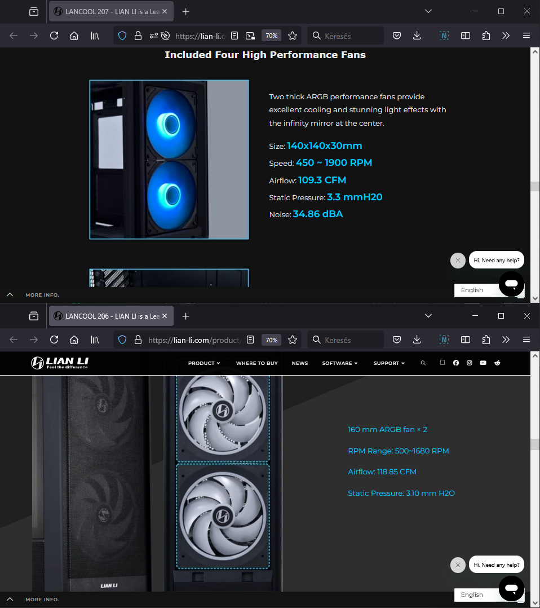Close the LANCOOL 207 tab
The image size is (540, 608).
(165, 12)
